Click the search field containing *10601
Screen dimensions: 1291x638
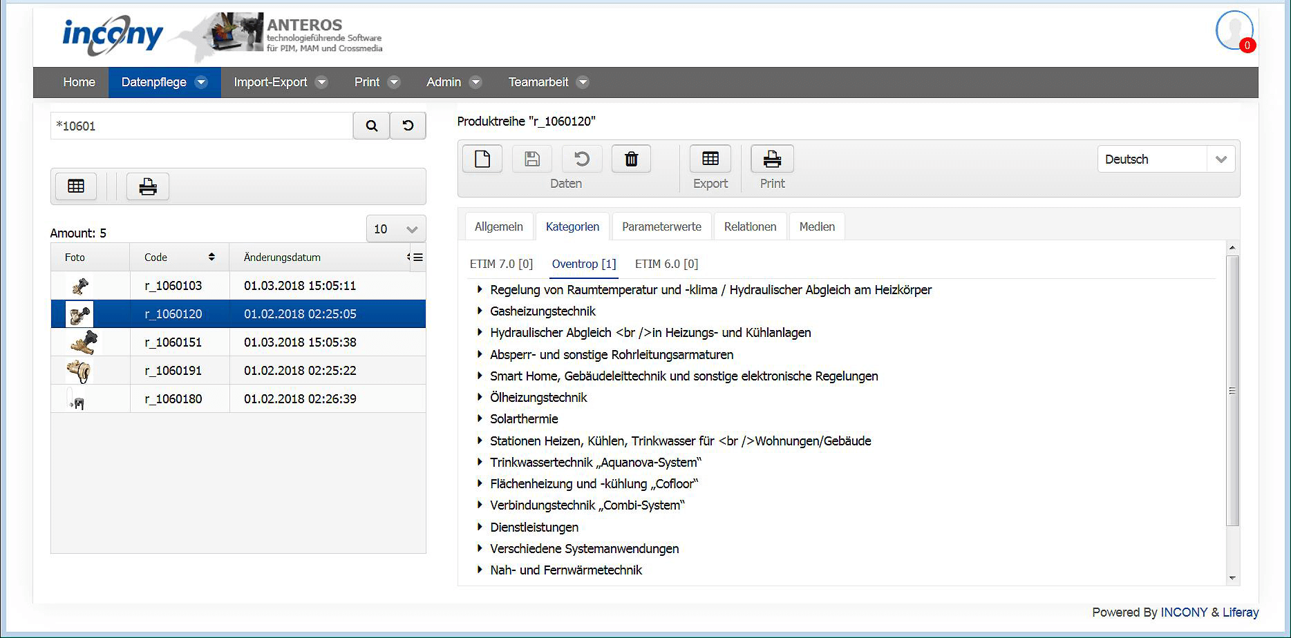coord(202,126)
